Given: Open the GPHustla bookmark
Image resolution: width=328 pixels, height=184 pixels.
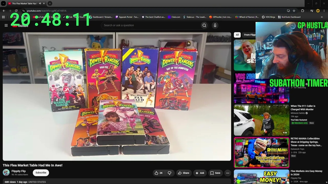Looking at the screenshot, I should click(220, 17).
